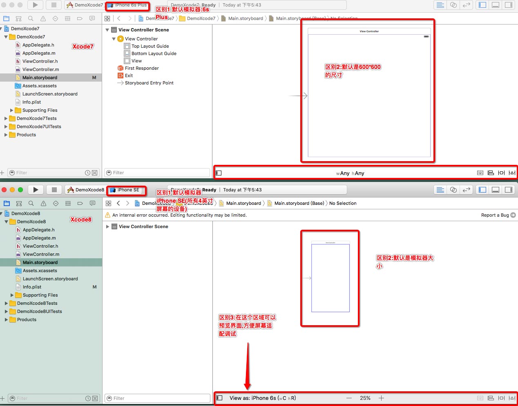Open the symbol navigator in DemoXcode7 window

(x=18, y=18)
